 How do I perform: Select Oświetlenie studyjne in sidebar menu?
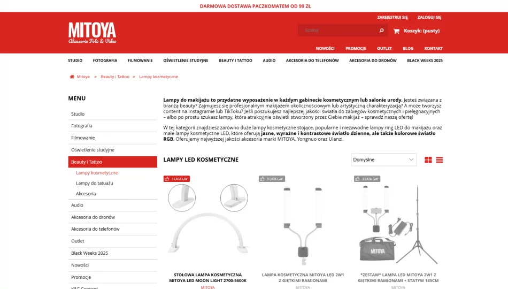112,150
